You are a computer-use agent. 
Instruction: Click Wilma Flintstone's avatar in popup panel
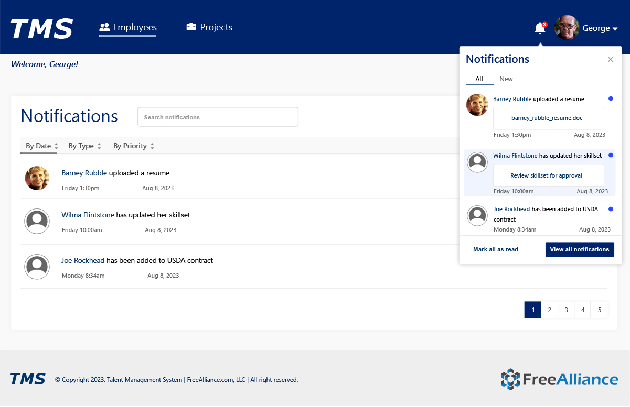coord(477,162)
